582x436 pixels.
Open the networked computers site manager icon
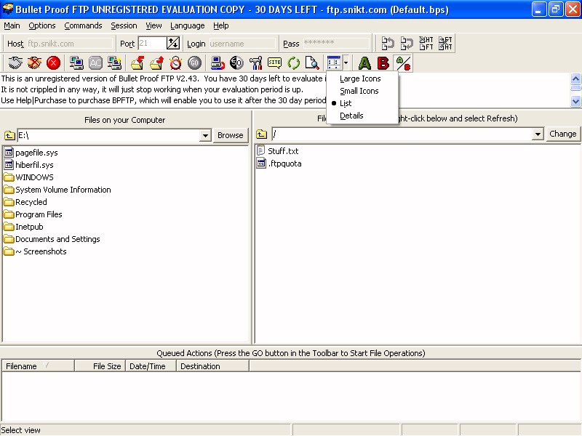click(x=76, y=62)
